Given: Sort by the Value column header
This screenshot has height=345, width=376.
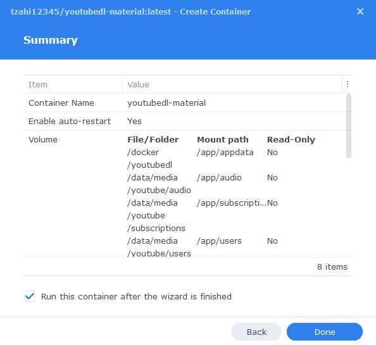Looking at the screenshot, I should point(138,84).
